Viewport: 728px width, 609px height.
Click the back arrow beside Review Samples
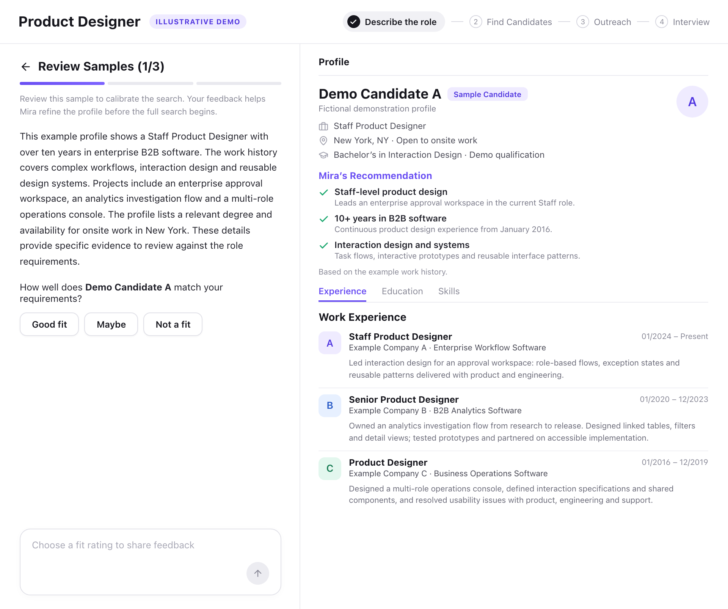(x=26, y=67)
